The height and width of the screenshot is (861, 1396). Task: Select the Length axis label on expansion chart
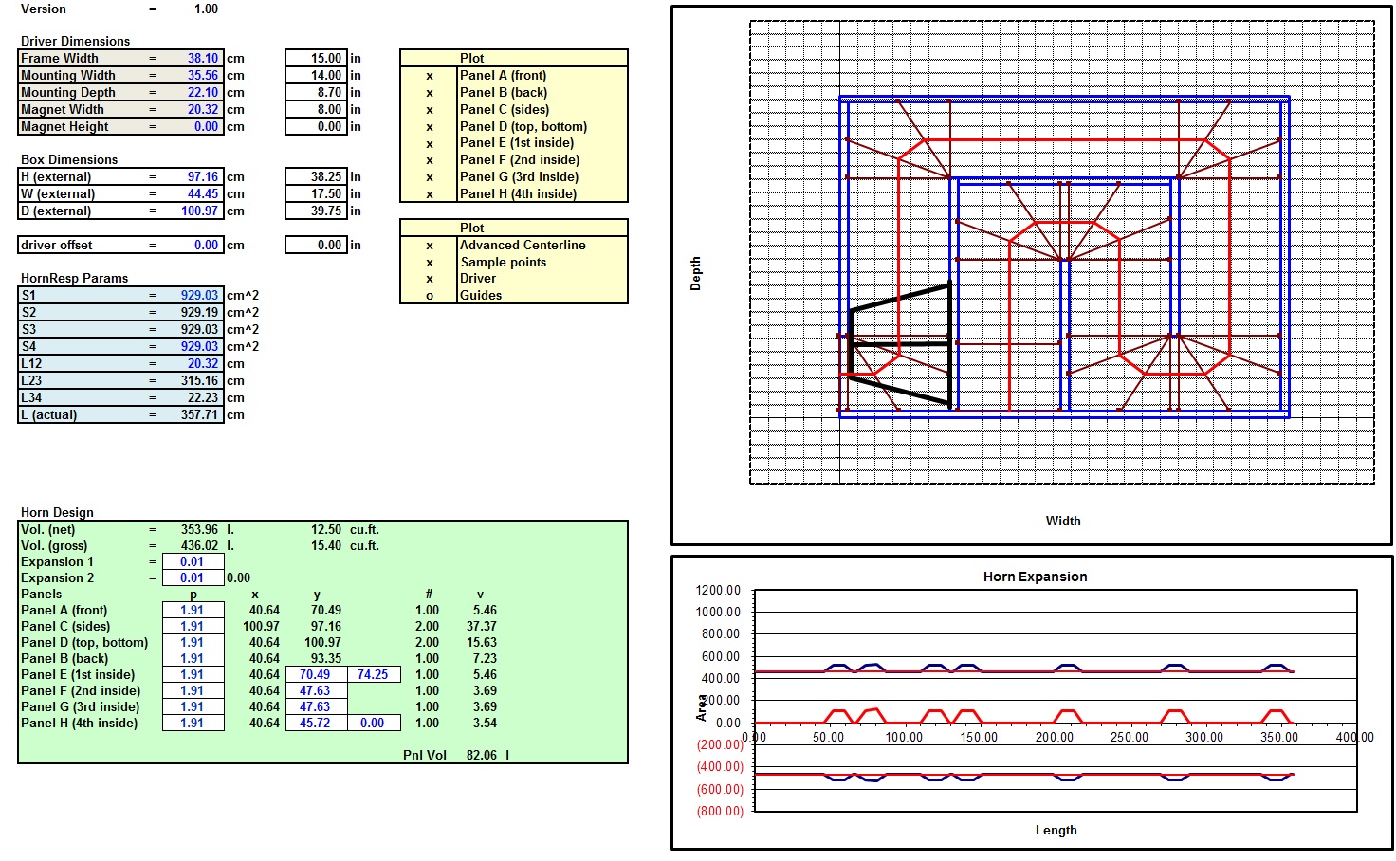[1056, 830]
